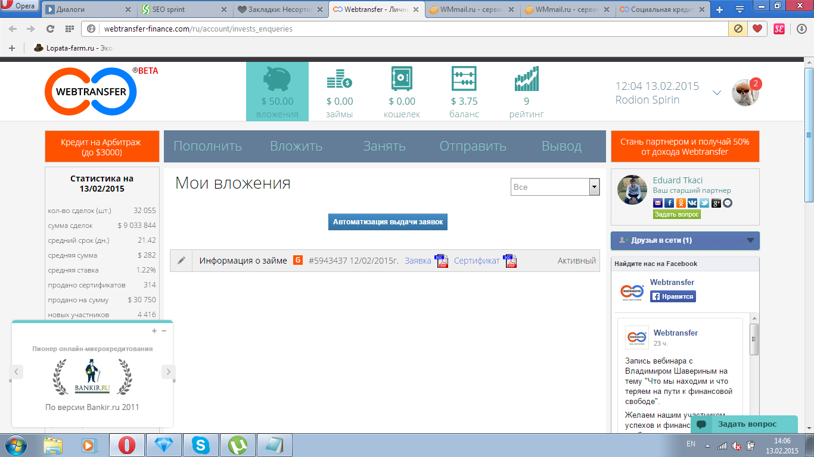
Task: Open the user avatar with notification badge
Action: coord(746,92)
